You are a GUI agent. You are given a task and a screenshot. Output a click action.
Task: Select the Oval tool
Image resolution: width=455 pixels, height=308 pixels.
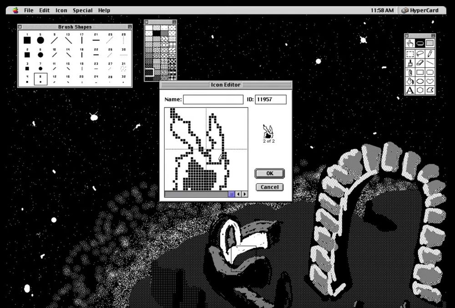click(x=420, y=81)
